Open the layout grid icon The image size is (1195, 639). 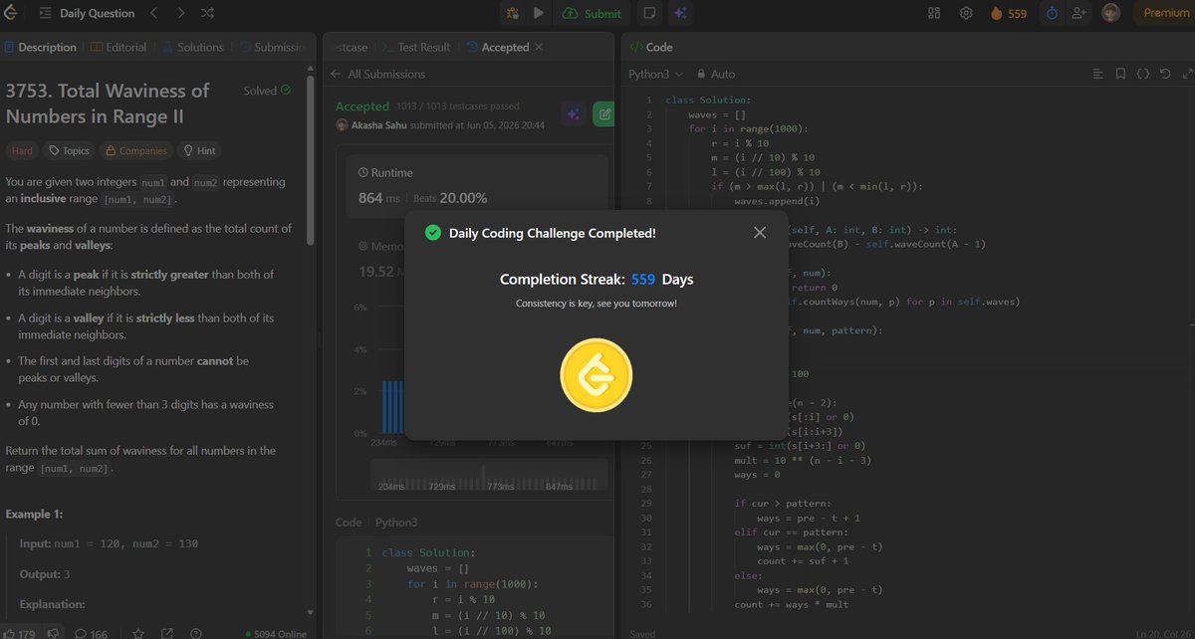[934, 13]
